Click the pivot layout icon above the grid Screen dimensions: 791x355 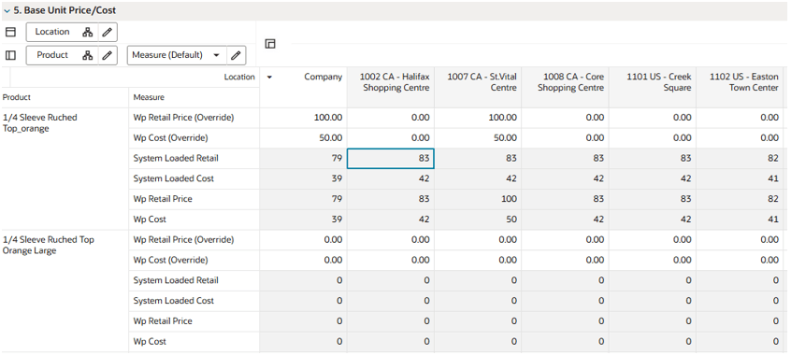pyautogui.click(x=270, y=44)
